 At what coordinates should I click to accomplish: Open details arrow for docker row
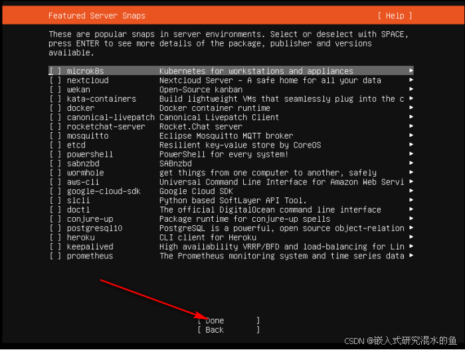click(411, 108)
